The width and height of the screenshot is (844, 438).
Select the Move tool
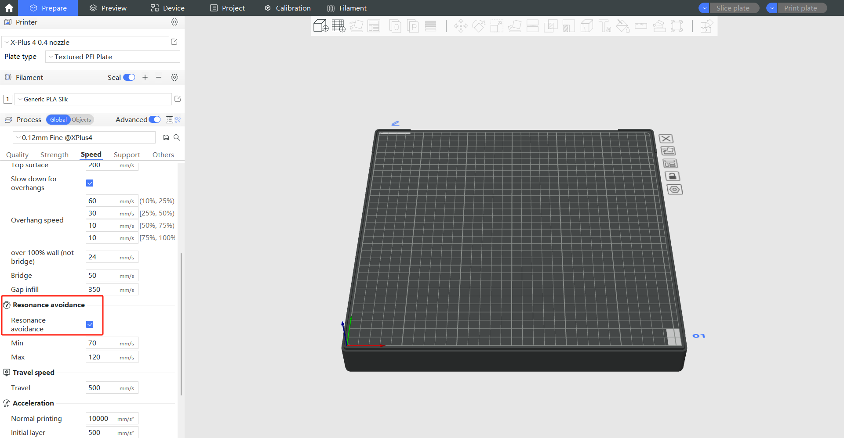tap(461, 26)
